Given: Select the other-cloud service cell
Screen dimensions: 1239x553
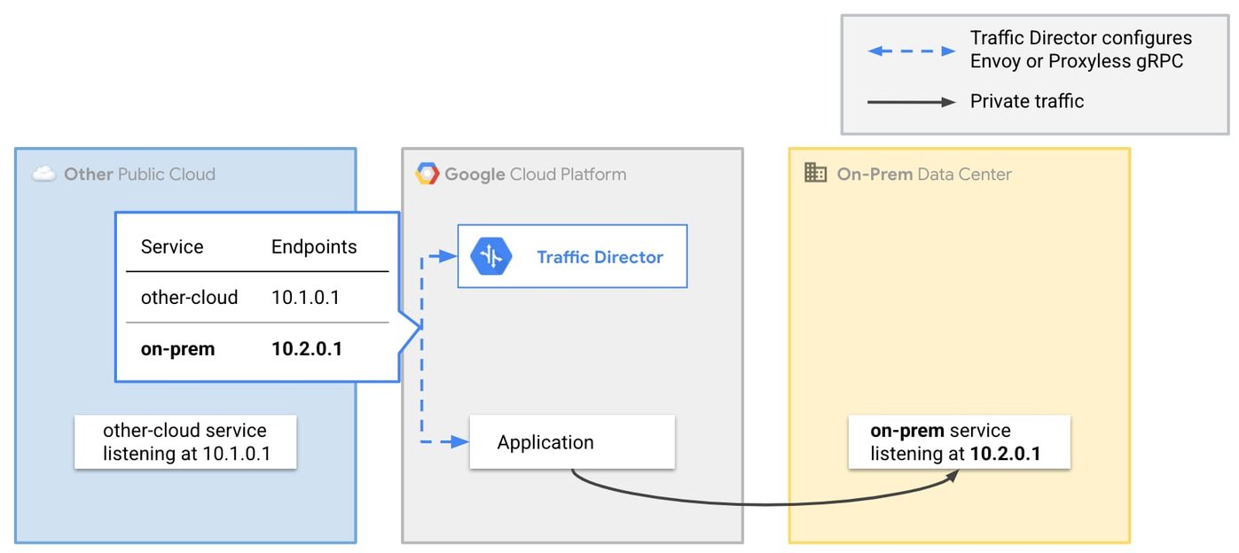Looking at the screenshot, I should pos(189,297).
